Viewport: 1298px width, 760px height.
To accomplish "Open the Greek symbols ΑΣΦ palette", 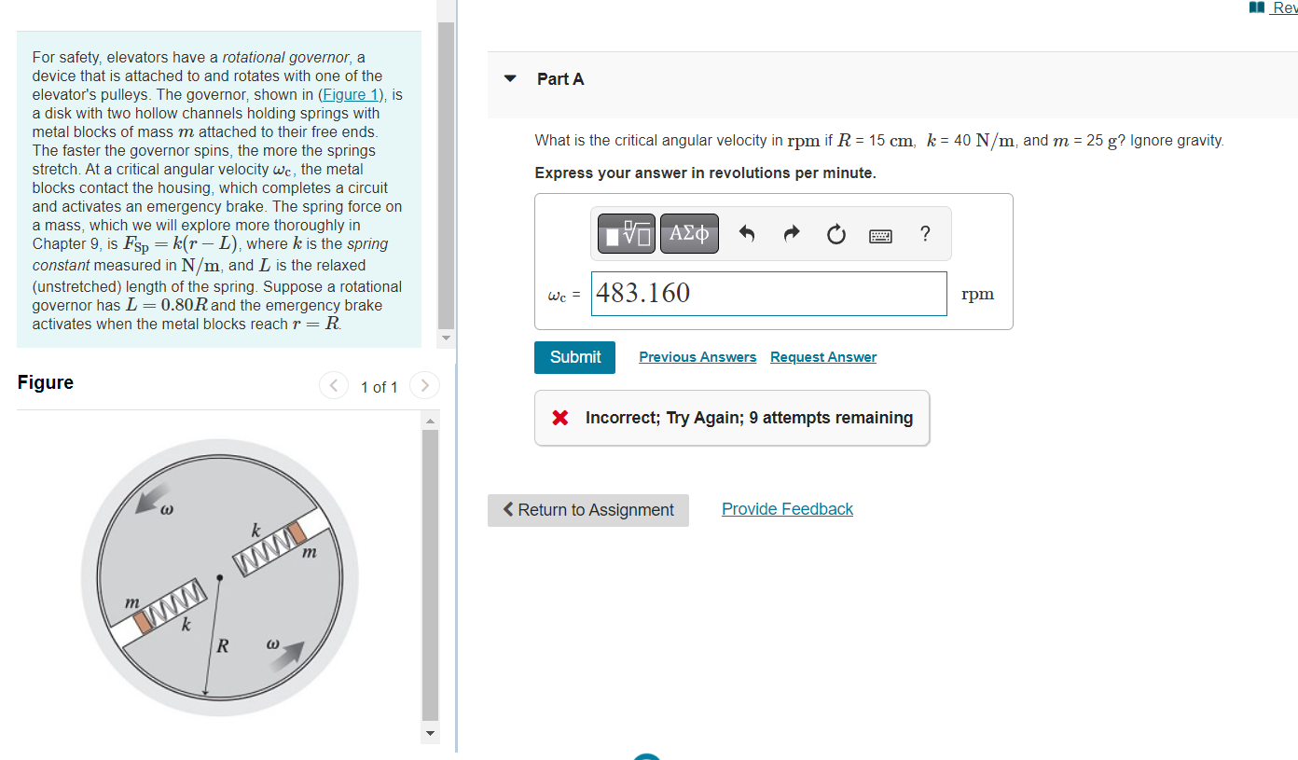I will 689,234.
